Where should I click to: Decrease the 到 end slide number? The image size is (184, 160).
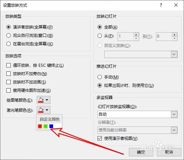(x=175, y=39)
